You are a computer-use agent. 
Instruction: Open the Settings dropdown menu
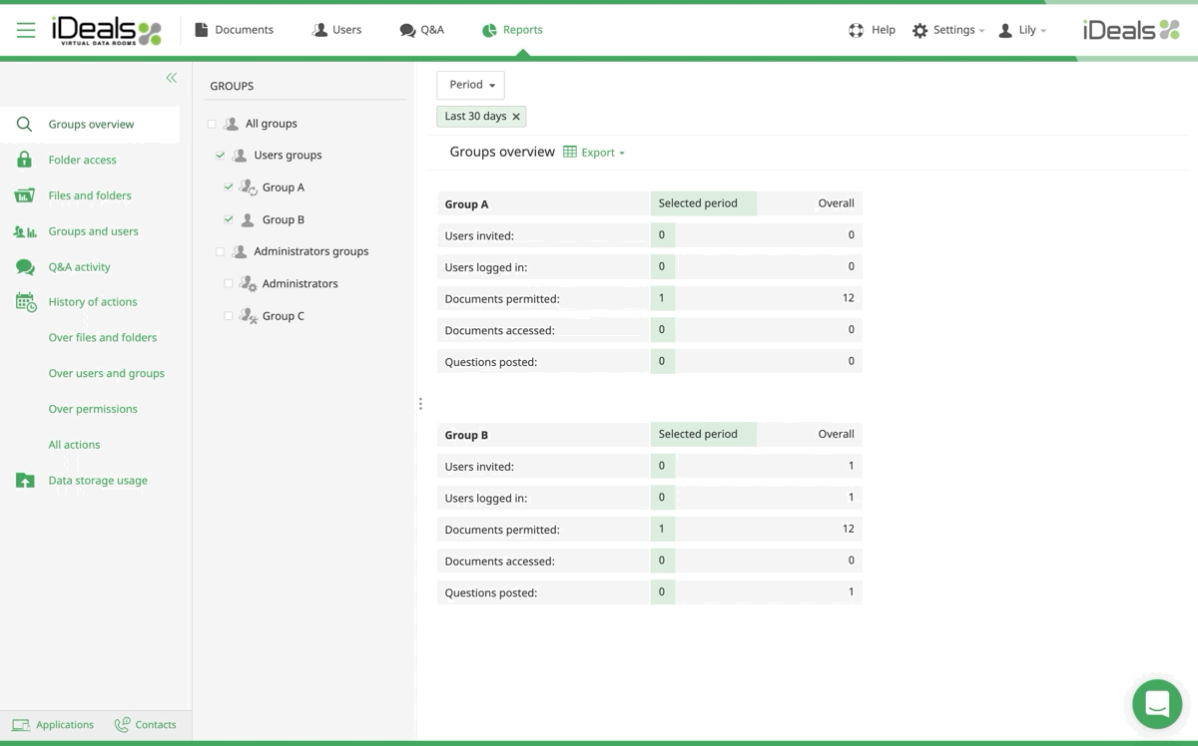click(947, 30)
